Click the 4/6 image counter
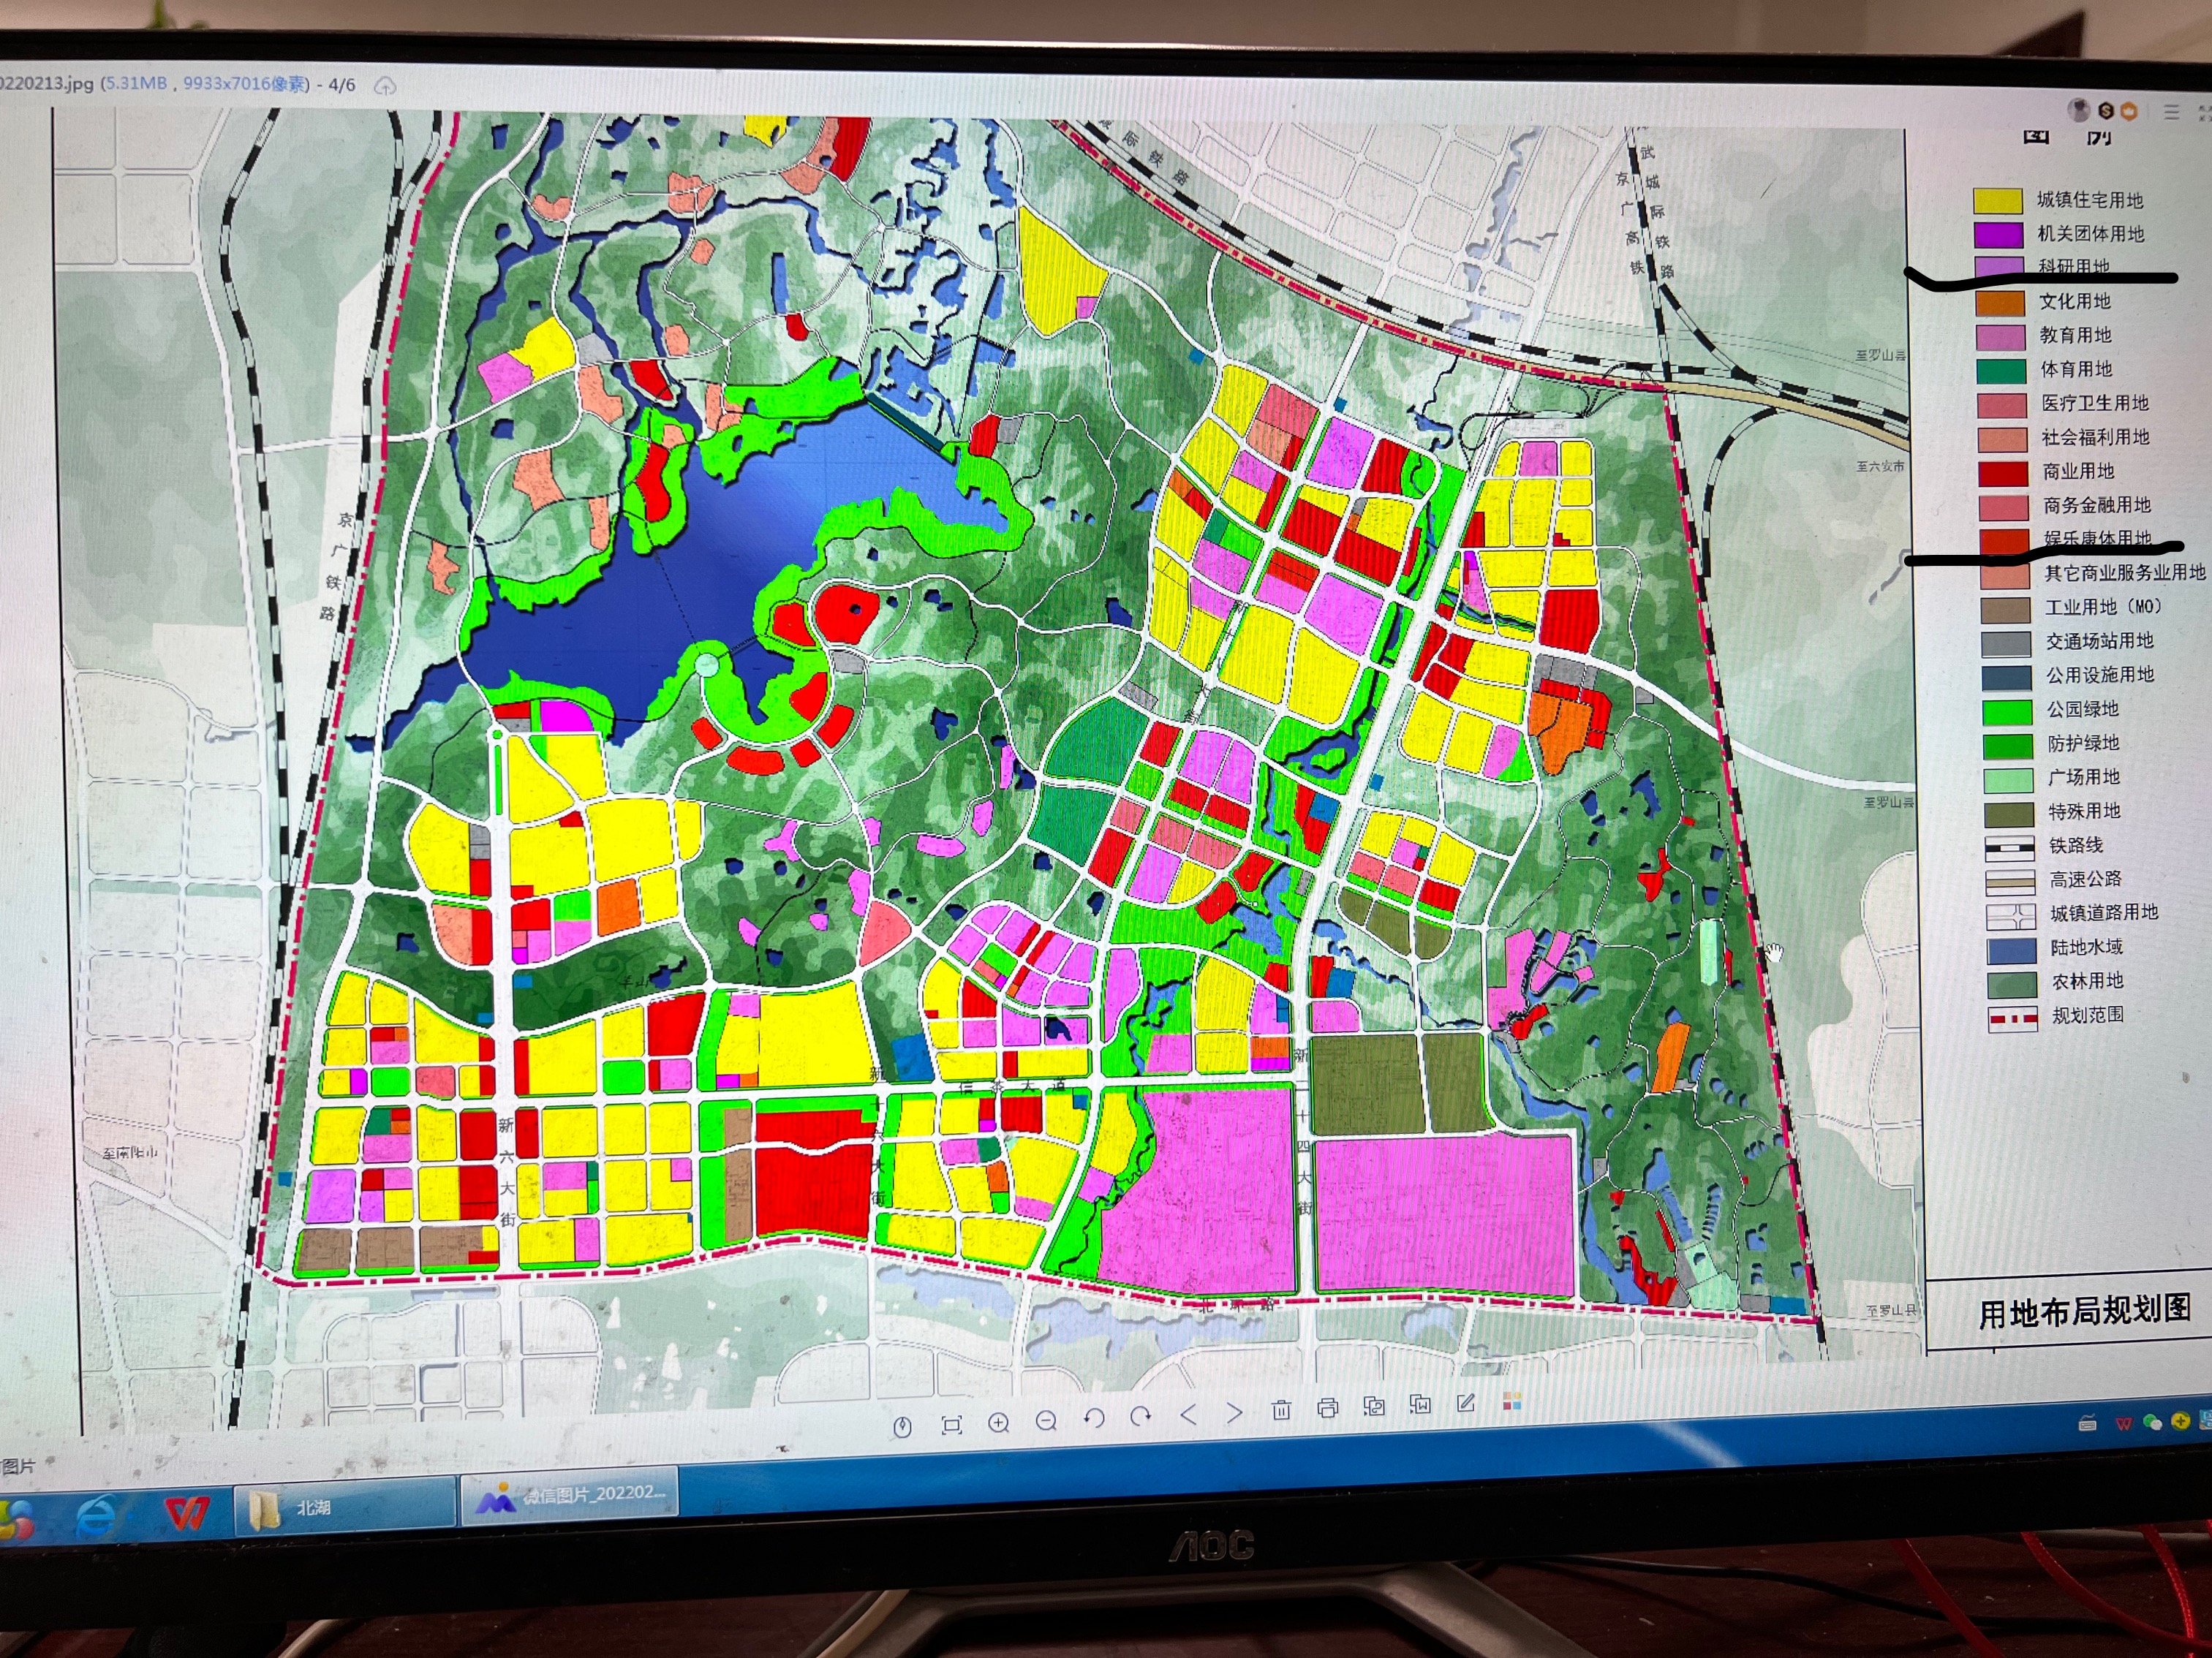 pyautogui.click(x=341, y=85)
